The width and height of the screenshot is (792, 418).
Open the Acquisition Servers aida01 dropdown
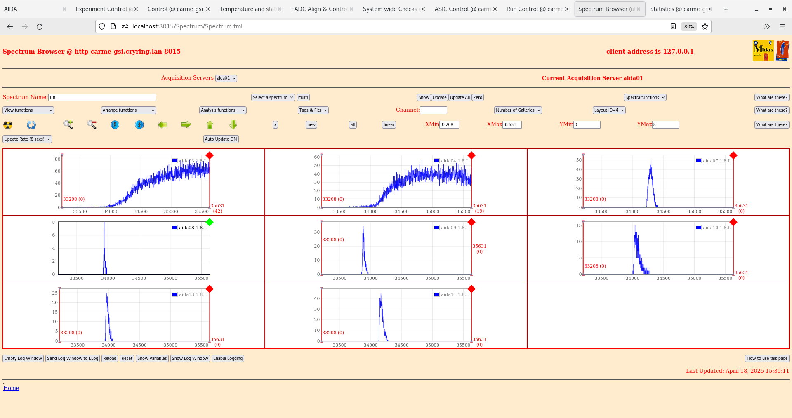226,78
